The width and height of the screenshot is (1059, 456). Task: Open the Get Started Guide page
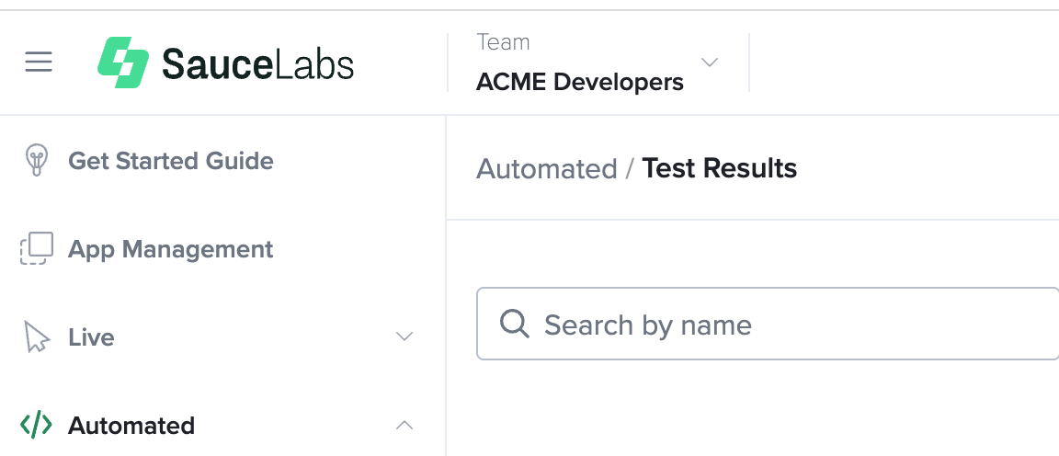(171, 161)
